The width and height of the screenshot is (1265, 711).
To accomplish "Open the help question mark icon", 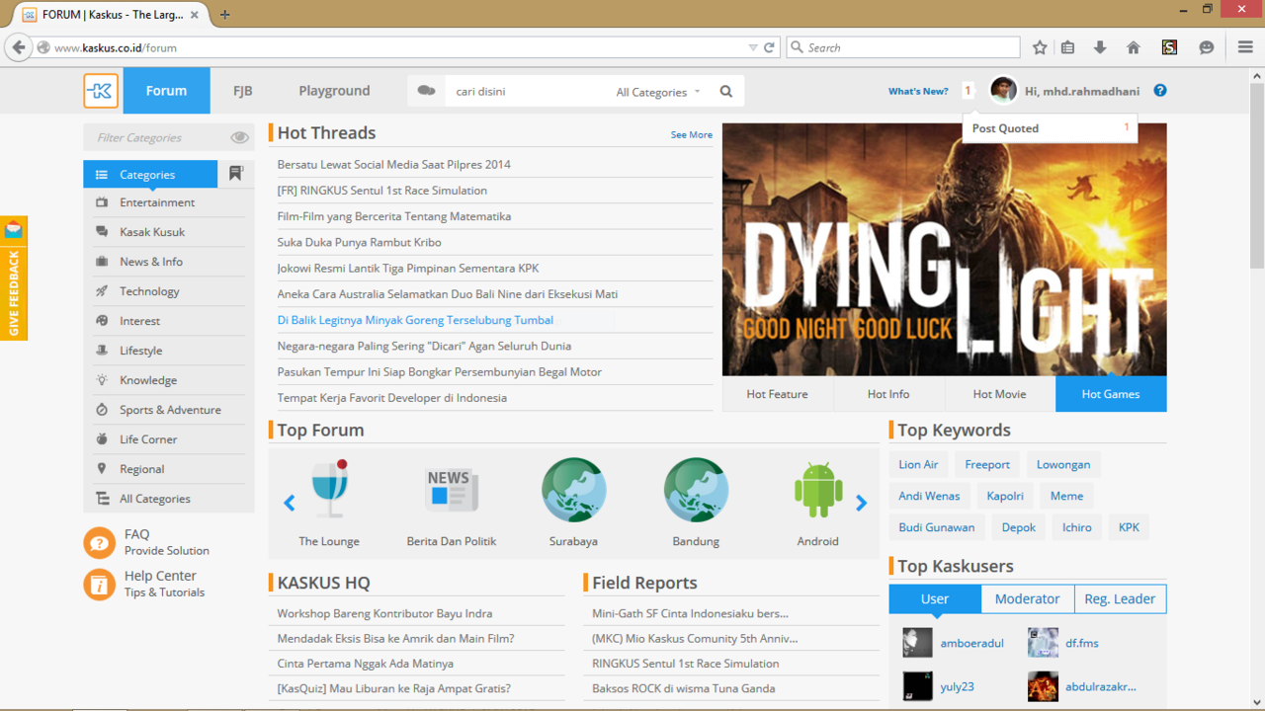I will [x=1160, y=91].
